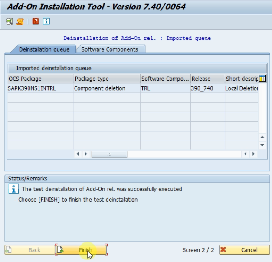Click info icon in Status/Remarks panel
The width and height of the screenshot is (272, 262).
(x=14, y=189)
